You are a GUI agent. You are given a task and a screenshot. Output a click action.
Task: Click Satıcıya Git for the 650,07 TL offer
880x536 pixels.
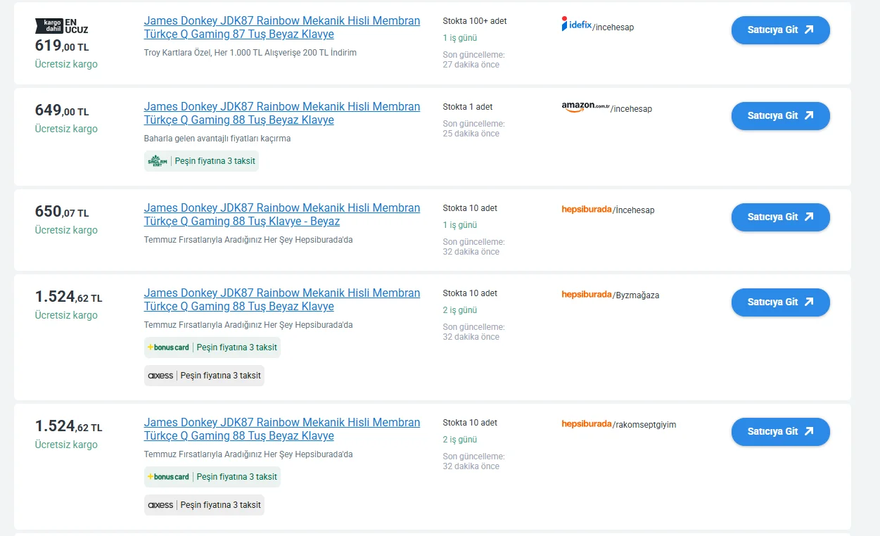[x=781, y=217]
